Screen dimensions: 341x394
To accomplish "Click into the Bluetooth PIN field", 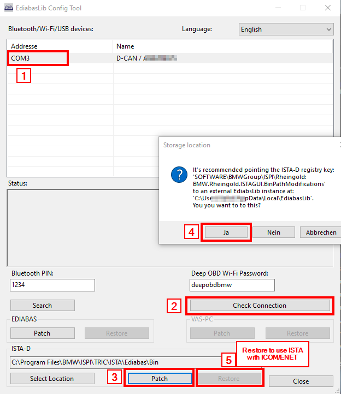I will click(52, 285).
